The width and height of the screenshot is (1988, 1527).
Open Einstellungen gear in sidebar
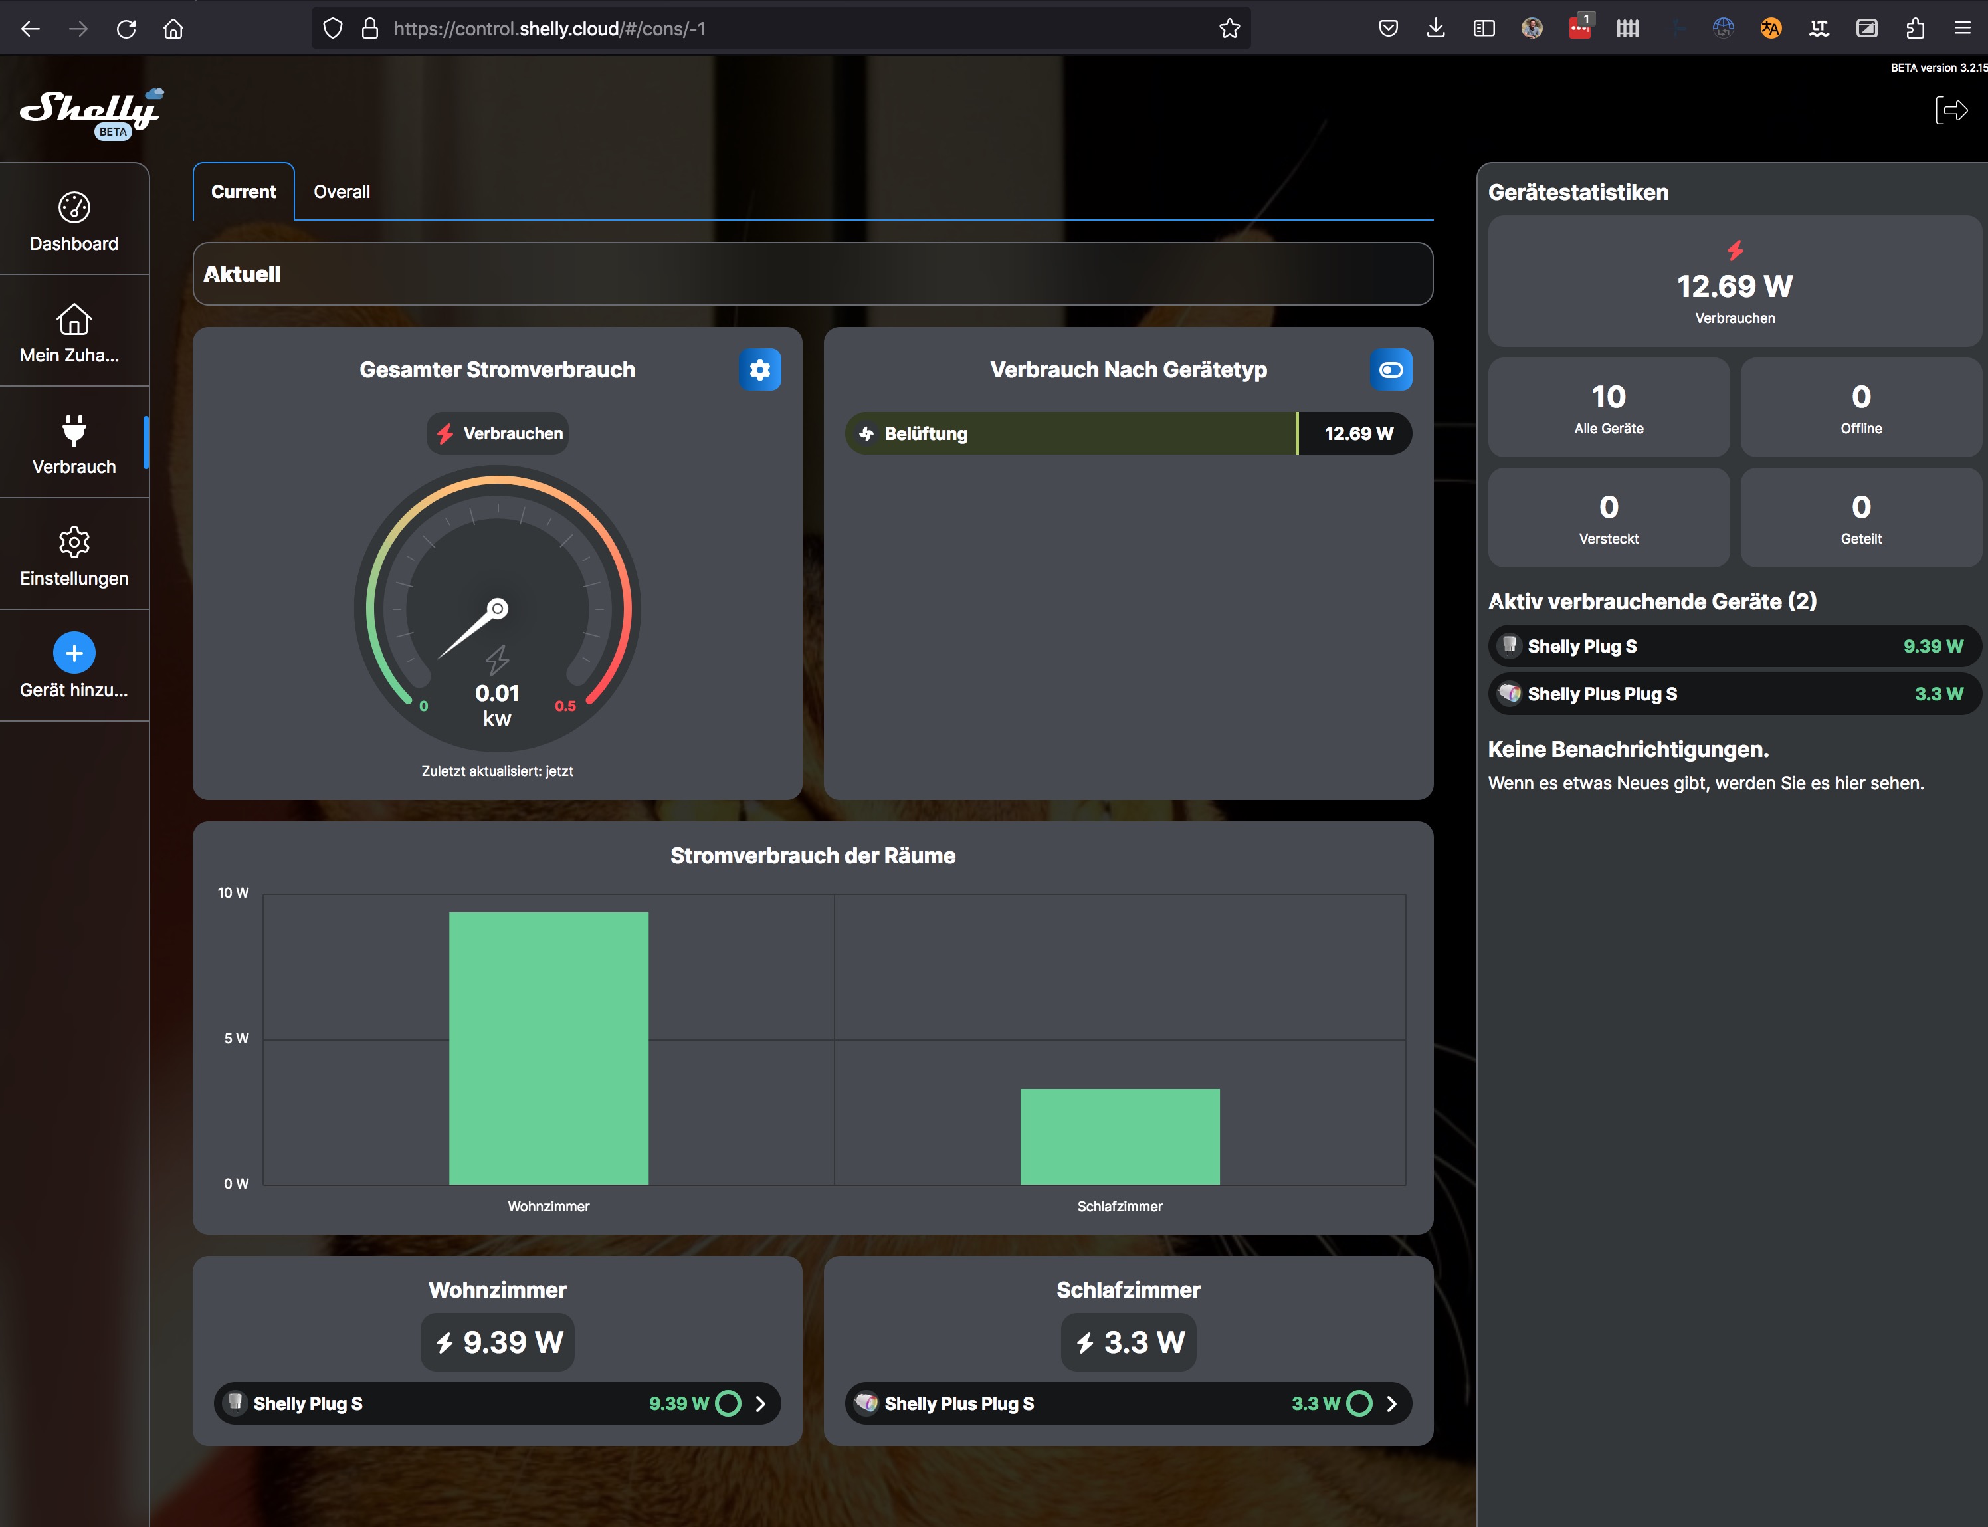coord(74,543)
